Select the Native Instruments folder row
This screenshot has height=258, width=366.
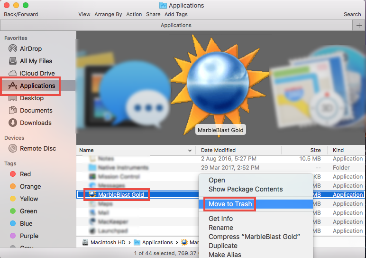point(220,167)
